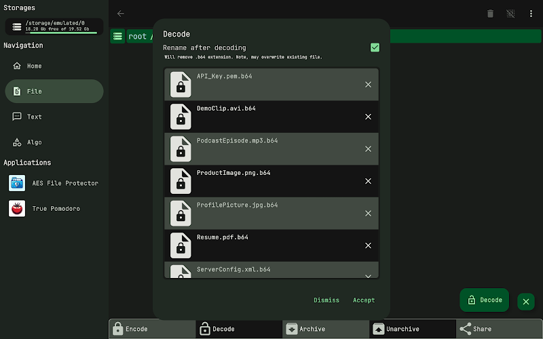Select the DemoClip.avi.b64 file name
The image size is (543, 339).
[x=226, y=108]
